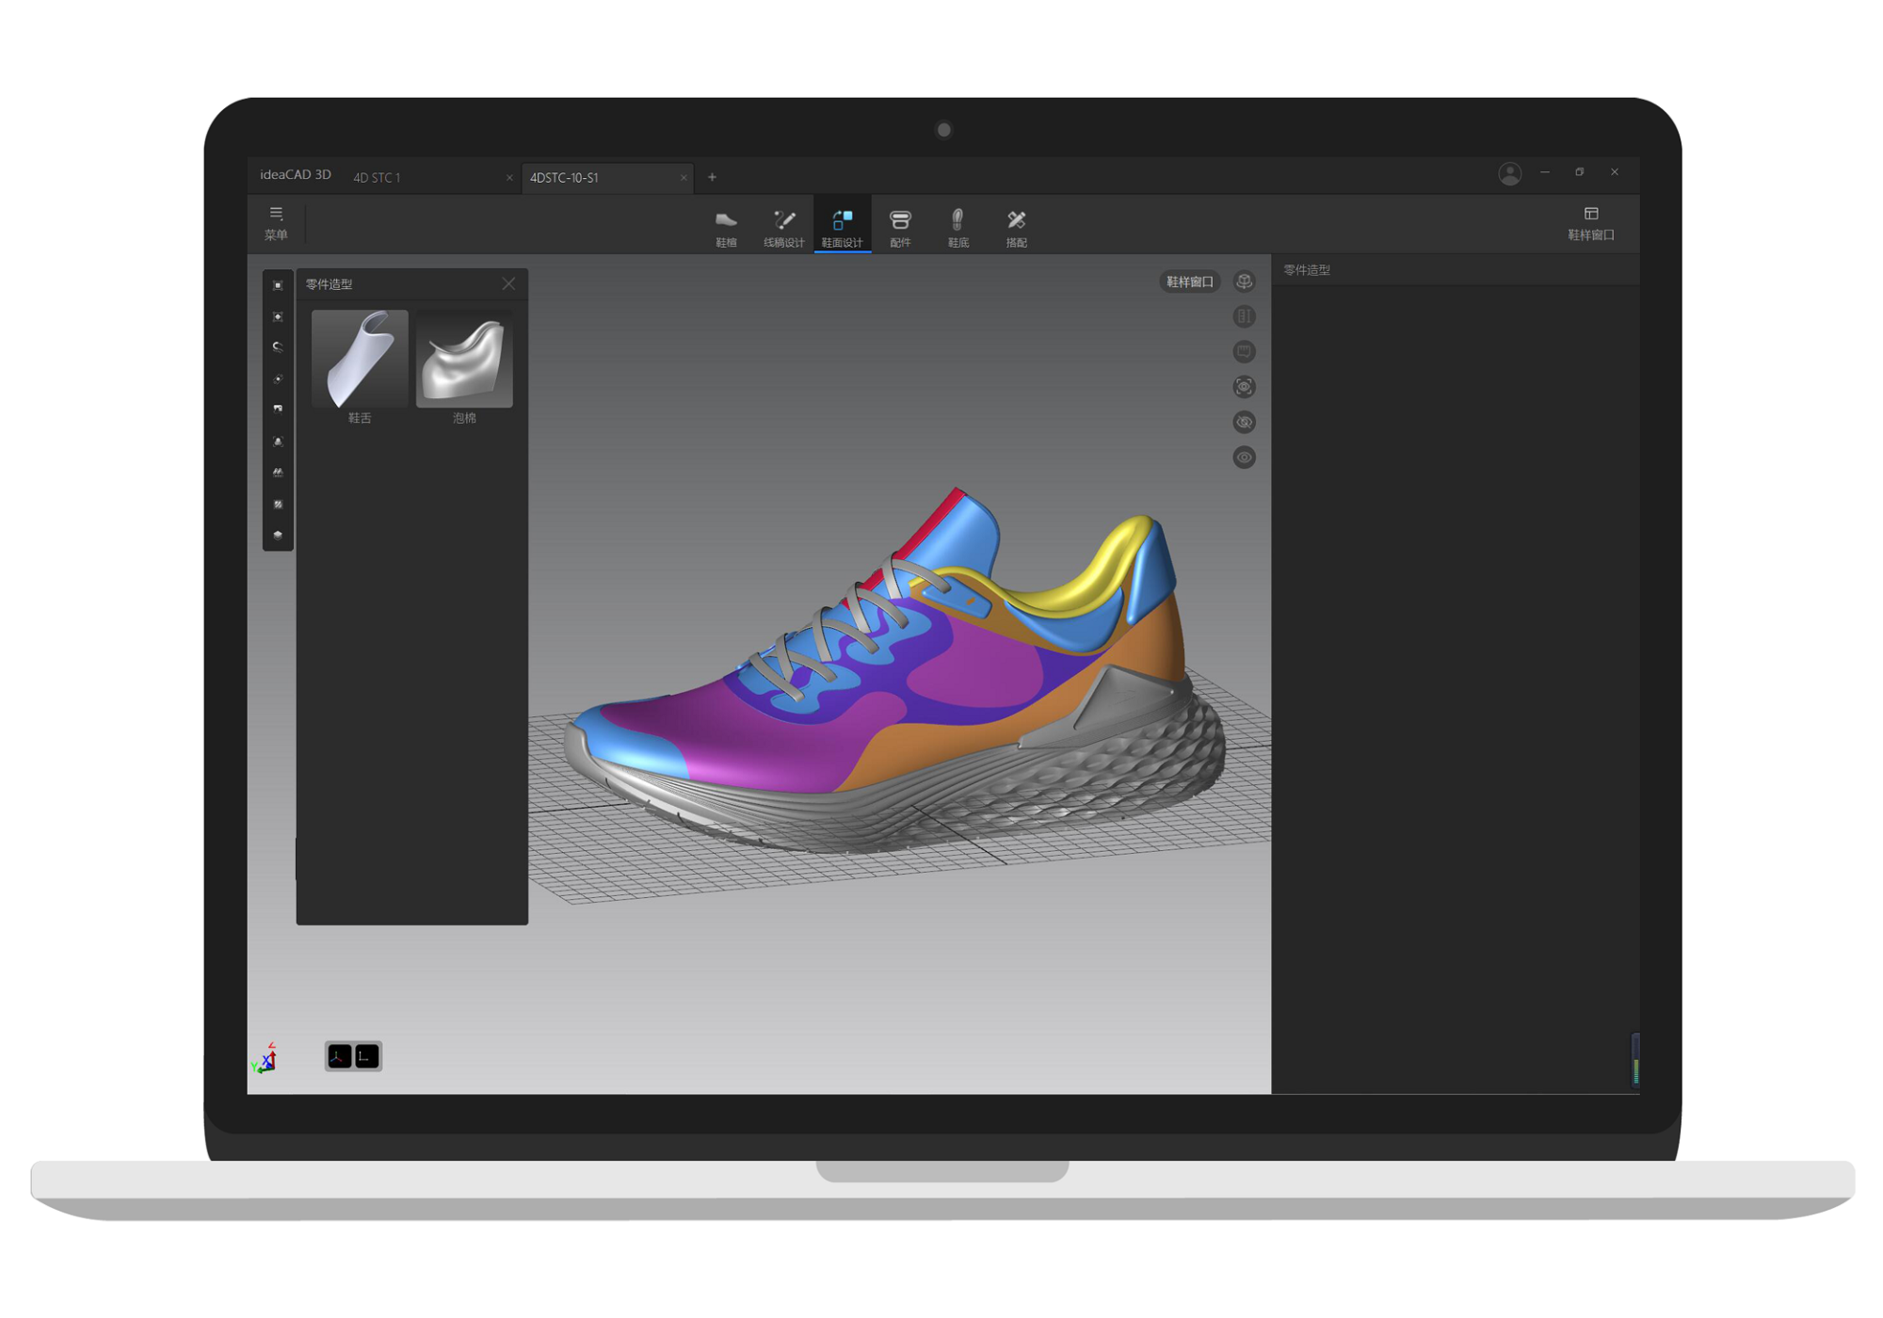1883x1318 pixels.
Task: Click the 鞋样窗口 pill button in viewport
Action: point(1189,281)
